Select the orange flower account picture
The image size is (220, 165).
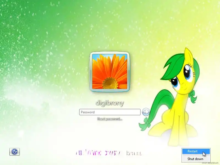(110, 71)
